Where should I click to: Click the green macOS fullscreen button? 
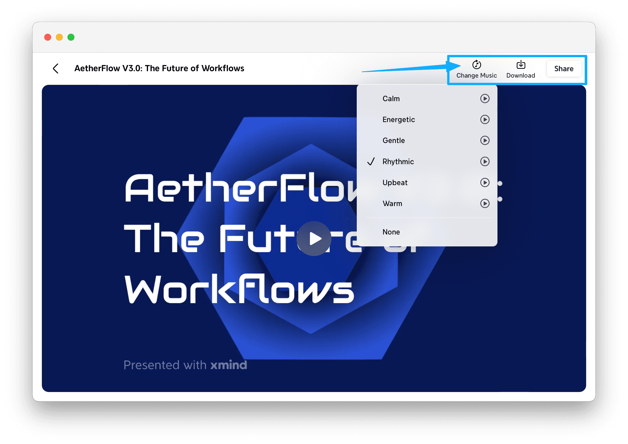(x=71, y=37)
